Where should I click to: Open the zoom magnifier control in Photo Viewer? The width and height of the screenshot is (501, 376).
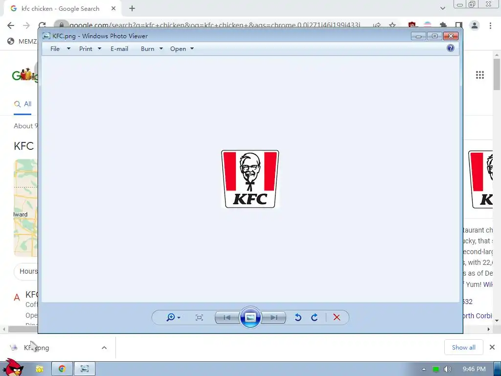[x=171, y=317]
